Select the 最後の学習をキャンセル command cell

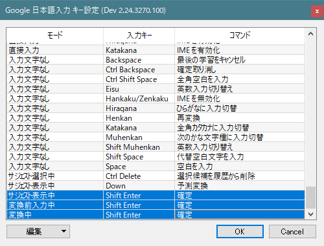tap(240, 60)
